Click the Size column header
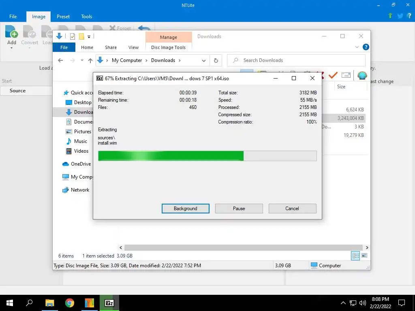Viewport: 415px width, 311px height. tap(341, 87)
